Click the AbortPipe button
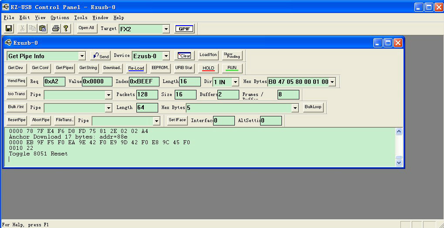The width and height of the screenshot is (444, 228). click(41, 120)
